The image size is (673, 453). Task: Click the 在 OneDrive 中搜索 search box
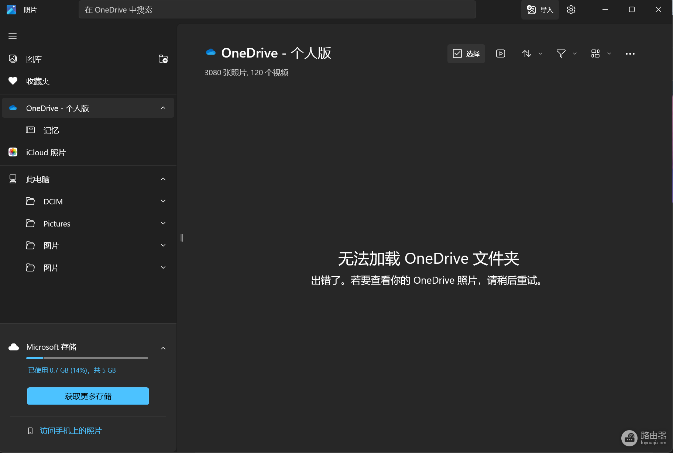277,10
